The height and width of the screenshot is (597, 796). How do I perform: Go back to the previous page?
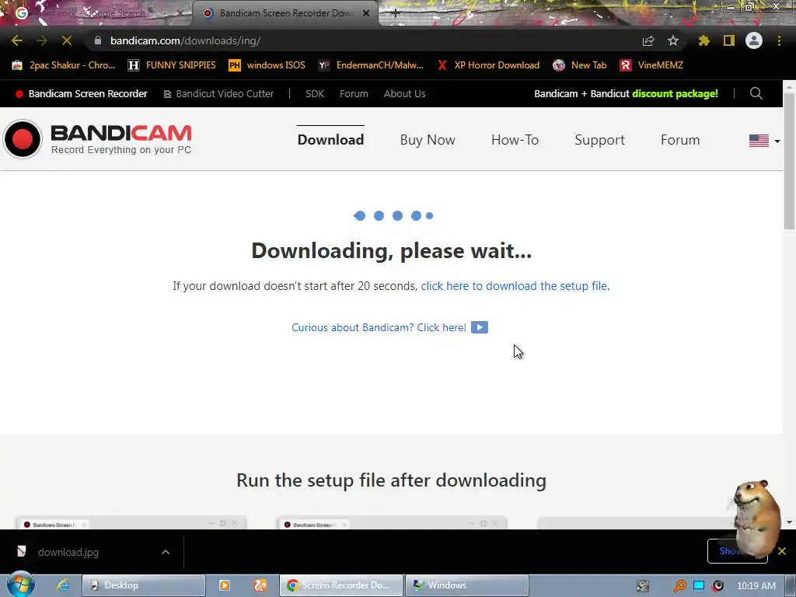pyautogui.click(x=17, y=40)
